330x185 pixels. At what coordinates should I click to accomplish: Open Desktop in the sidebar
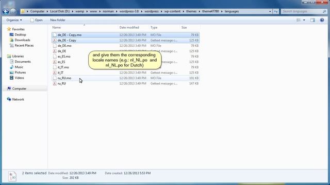coord(21,34)
